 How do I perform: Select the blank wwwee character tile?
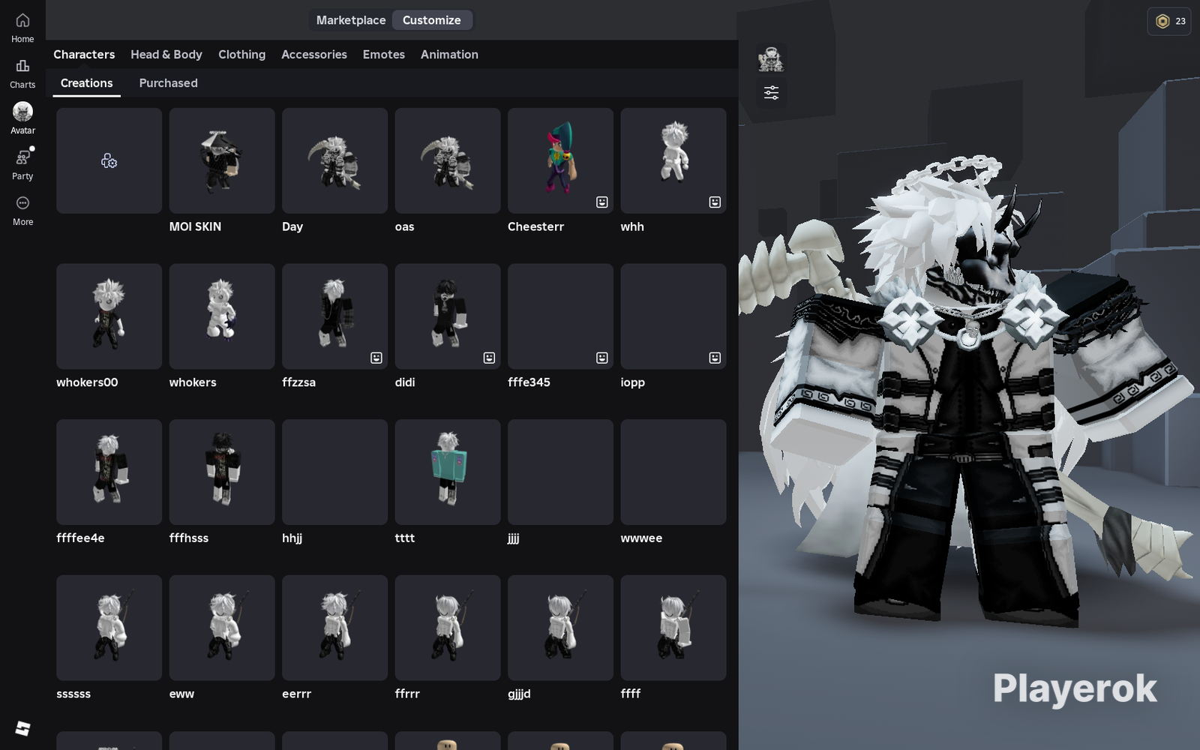[x=673, y=472]
